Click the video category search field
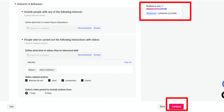Image resolution: width=224 pixels, height=112 pixels. [x=64, y=55]
